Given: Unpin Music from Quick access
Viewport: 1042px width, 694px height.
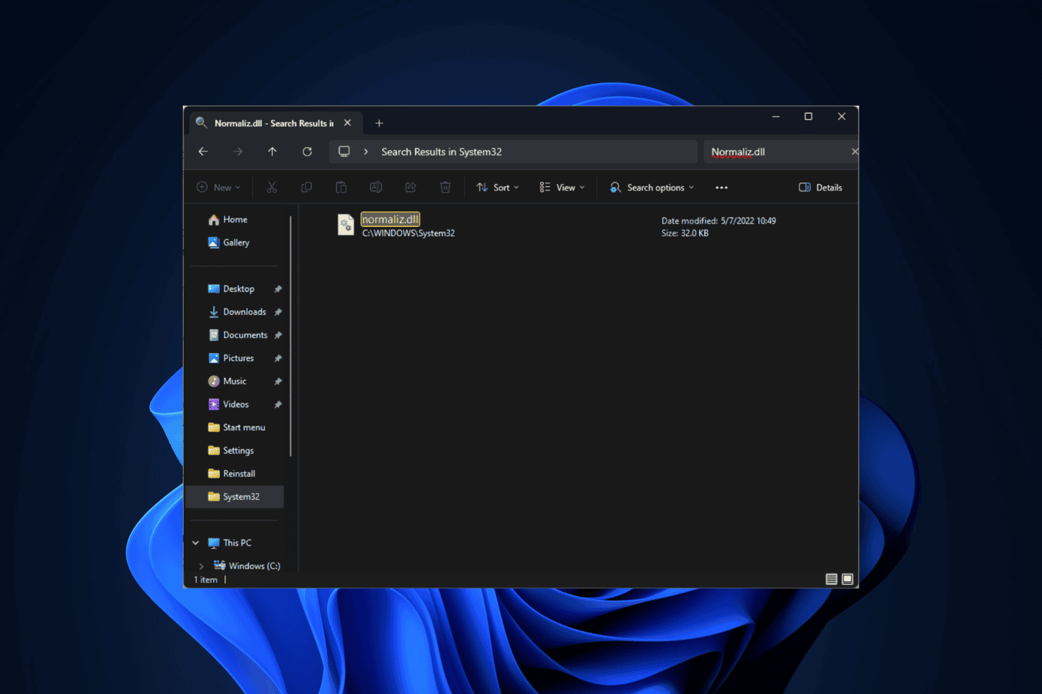Looking at the screenshot, I should (x=278, y=382).
